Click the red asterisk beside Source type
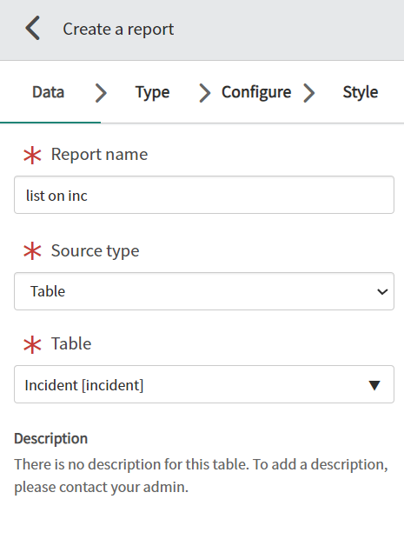The height and width of the screenshot is (559, 404). pos(32,251)
